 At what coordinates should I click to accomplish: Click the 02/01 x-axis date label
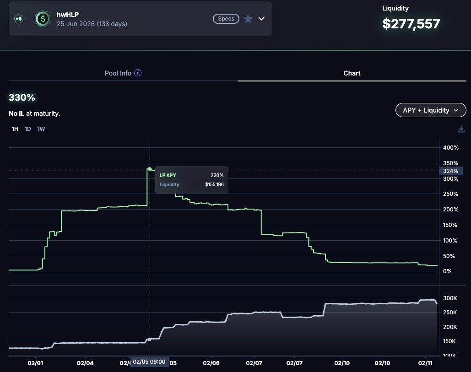click(x=35, y=363)
